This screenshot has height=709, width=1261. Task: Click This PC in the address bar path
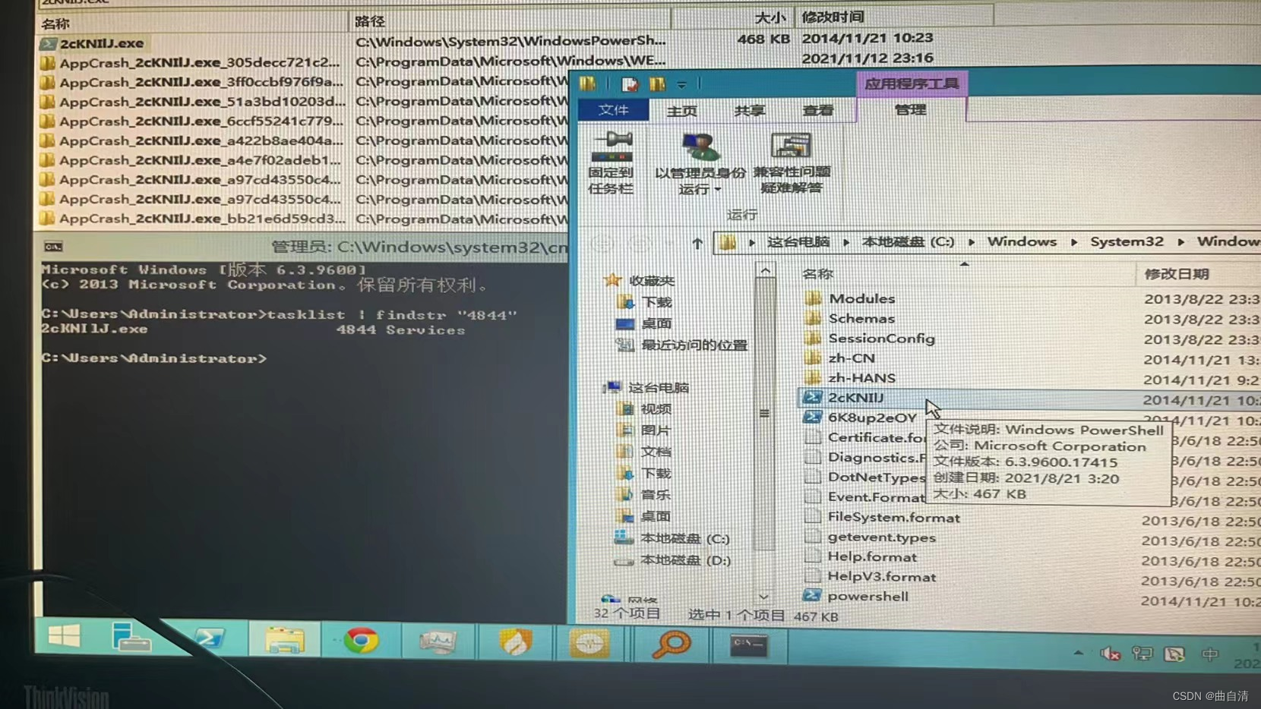[798, 242]
